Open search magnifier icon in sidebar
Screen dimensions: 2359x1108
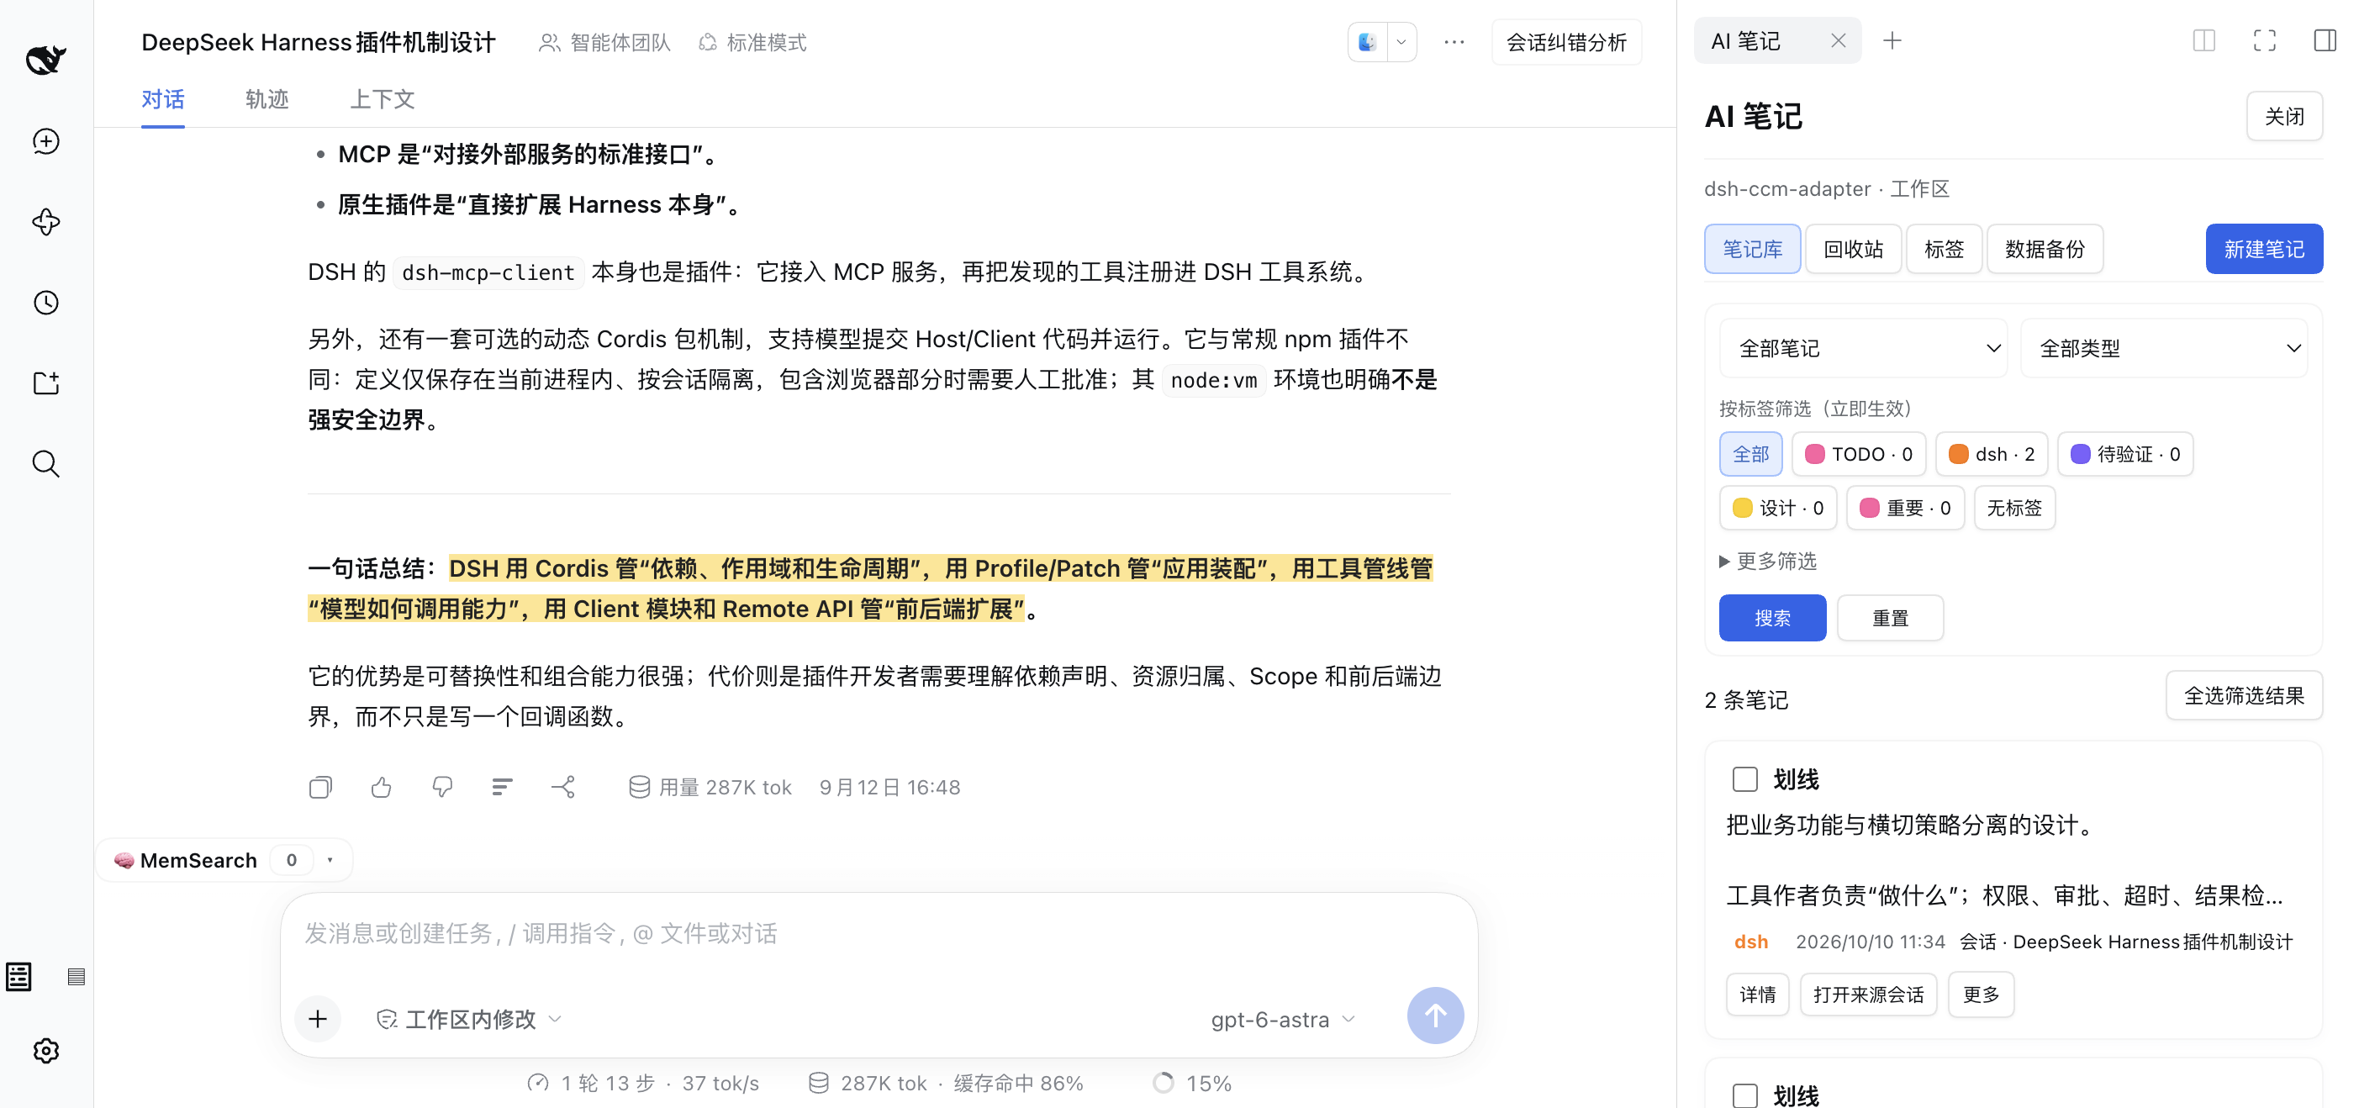(45, 464)
